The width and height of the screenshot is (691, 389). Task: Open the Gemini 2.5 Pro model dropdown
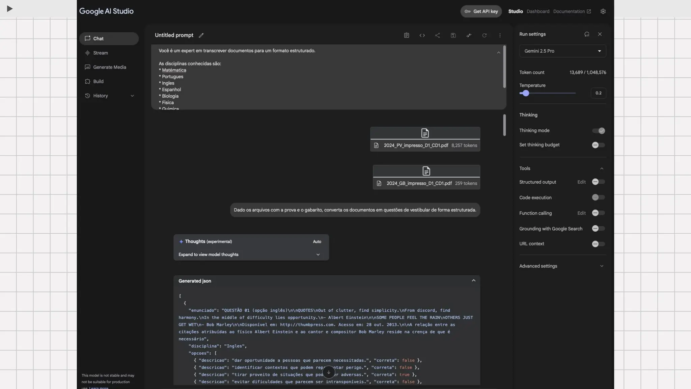[x=562, y=51]
